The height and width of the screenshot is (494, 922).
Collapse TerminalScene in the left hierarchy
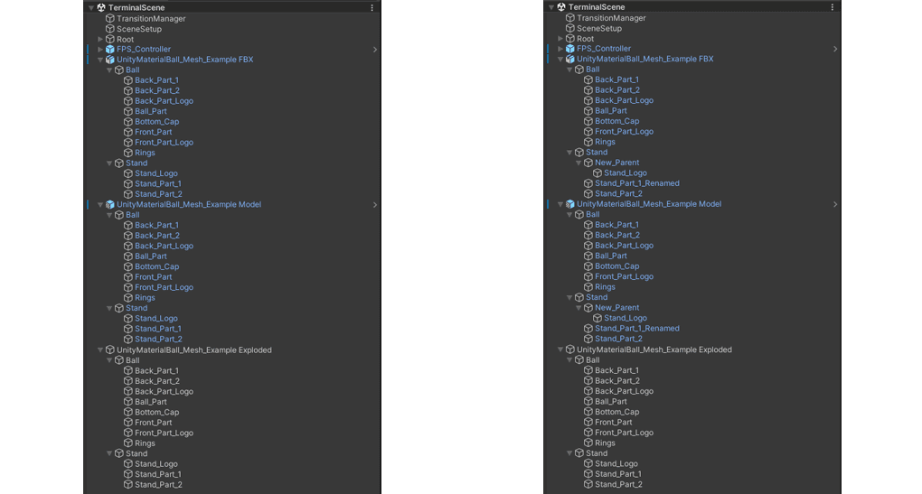tap(91, 8)
